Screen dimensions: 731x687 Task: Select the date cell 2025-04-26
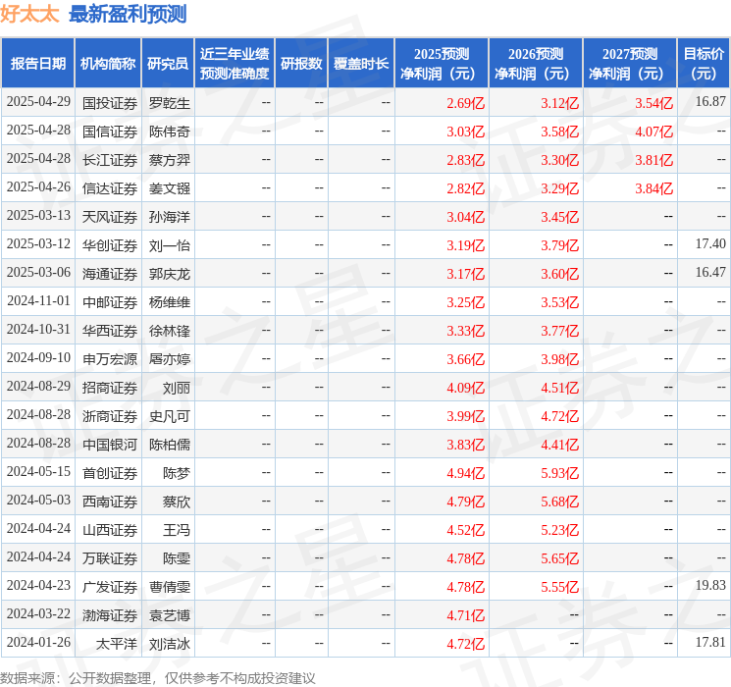click(x=38, y=187)
